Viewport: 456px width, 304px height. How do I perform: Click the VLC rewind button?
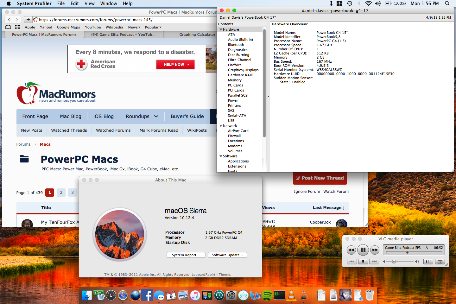coord(351,250)
